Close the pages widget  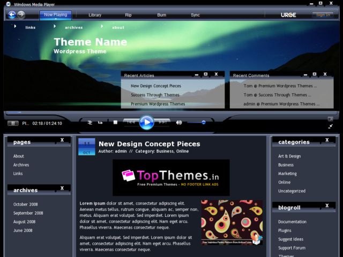[x=62, y=140]
